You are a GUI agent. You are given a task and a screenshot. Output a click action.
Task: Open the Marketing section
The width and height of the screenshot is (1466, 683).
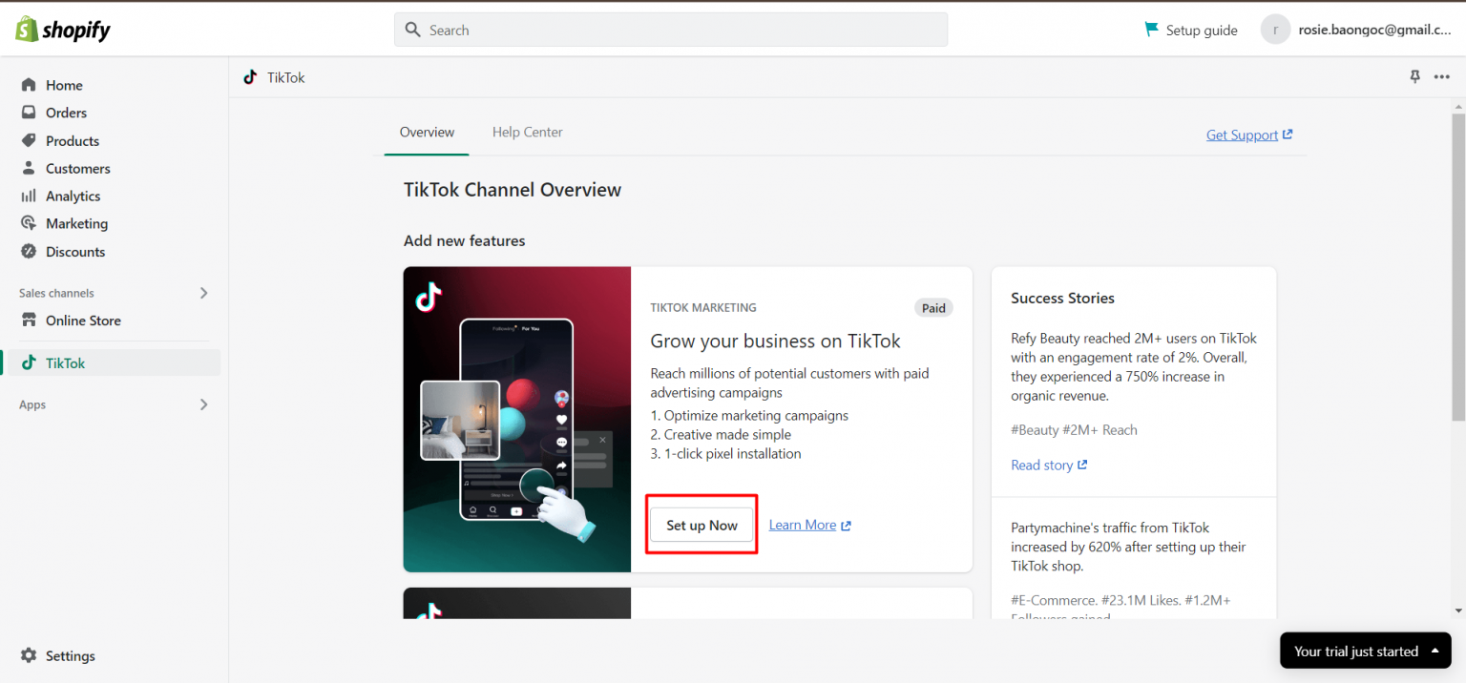point(74,223)
